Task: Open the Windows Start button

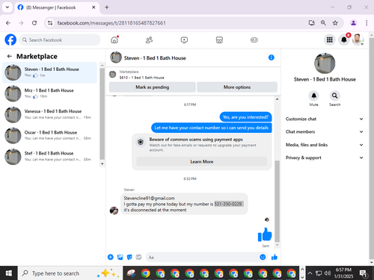Action: click(9, 273)
